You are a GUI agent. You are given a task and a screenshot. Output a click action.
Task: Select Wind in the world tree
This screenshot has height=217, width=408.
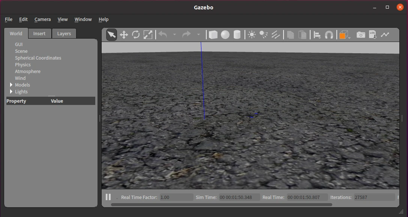pyautogui.click(x=20, y=78)
